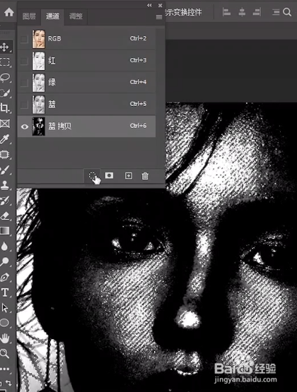Show the 蓝 channel visibility box

click(24, 105)
